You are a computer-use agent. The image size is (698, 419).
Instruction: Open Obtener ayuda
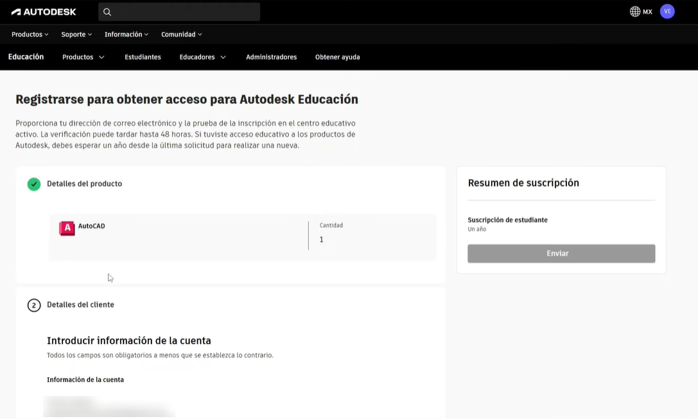coord(338,56)
